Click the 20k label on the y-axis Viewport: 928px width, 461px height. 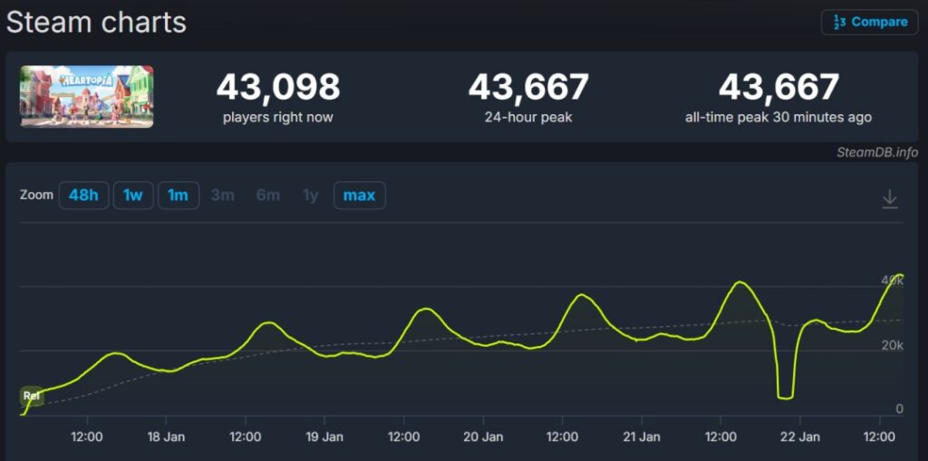click(893, 345)
